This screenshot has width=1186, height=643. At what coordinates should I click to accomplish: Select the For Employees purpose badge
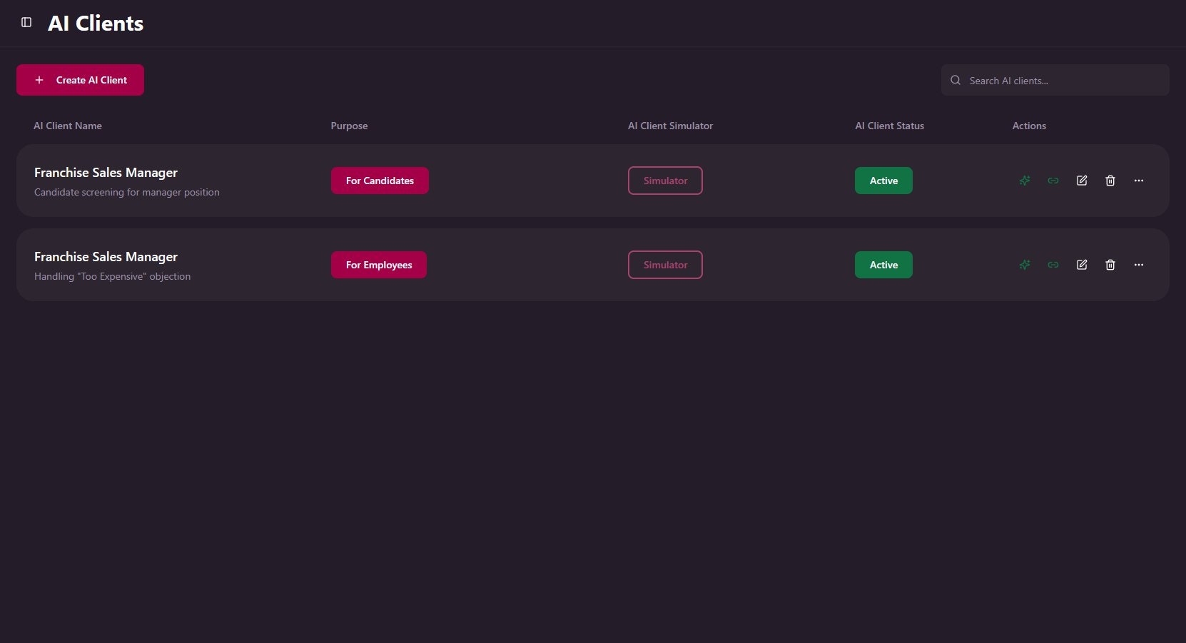(379, 265)
